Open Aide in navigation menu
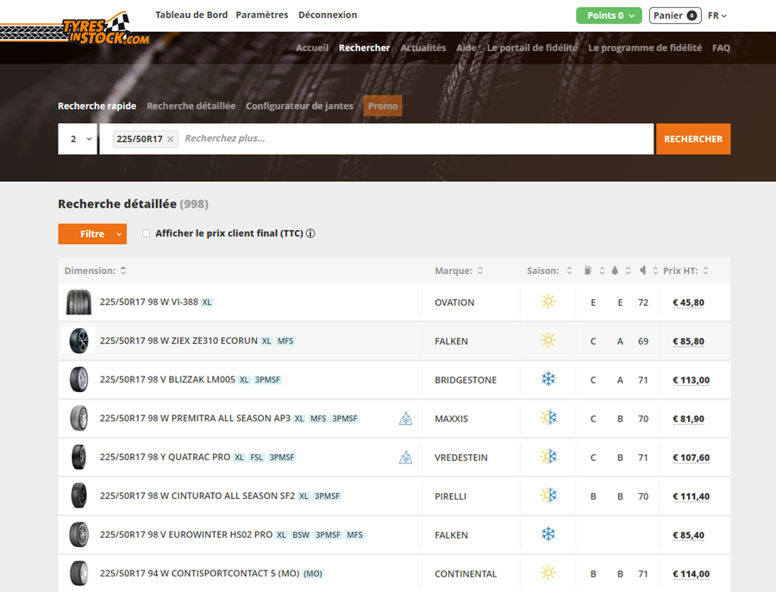The image size is (776, 592). coord(466,47)
